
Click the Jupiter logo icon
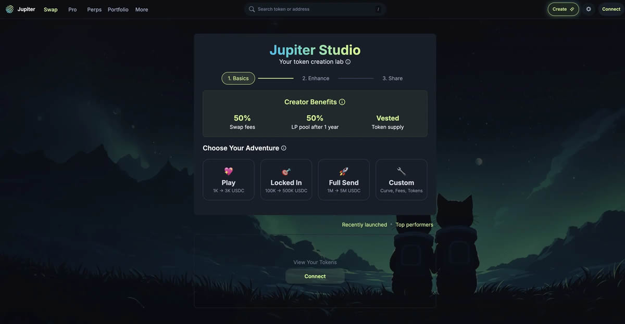[9, 9]
